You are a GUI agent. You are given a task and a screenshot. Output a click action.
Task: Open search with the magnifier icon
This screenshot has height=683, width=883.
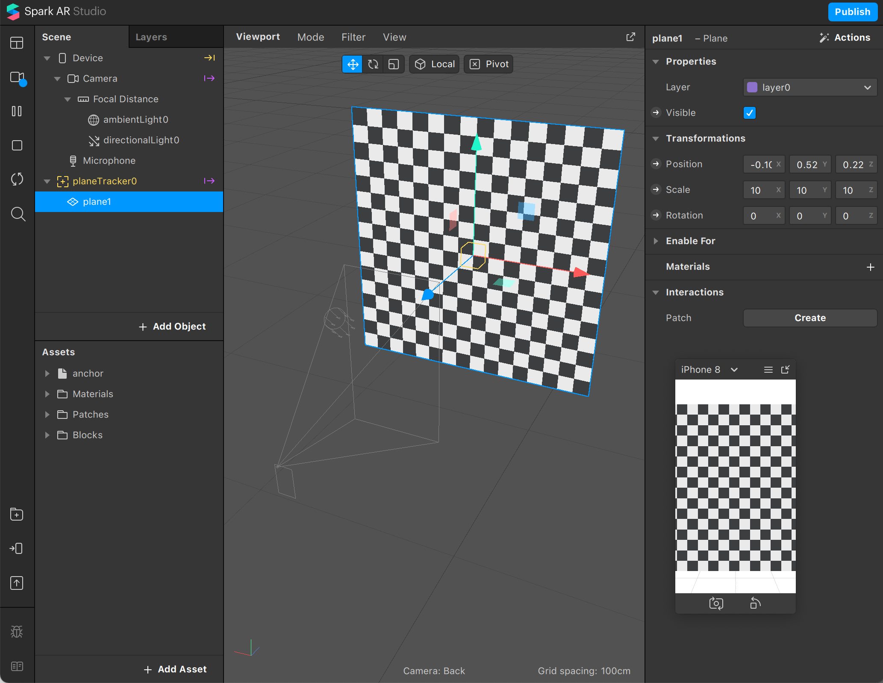18,214
